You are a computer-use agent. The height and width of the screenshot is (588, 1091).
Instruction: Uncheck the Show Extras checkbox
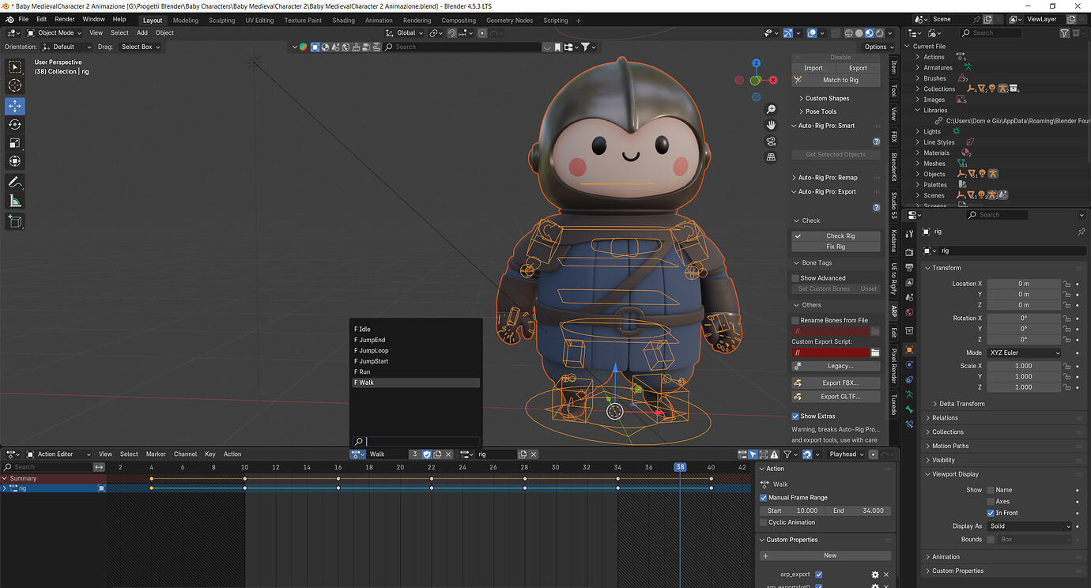(795, 416)
